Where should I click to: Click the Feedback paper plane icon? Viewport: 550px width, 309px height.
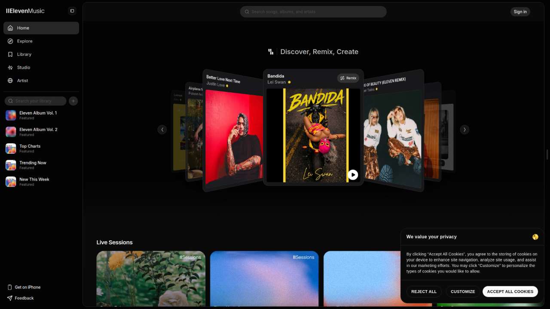pyautogui.click(x=10, y=298)
